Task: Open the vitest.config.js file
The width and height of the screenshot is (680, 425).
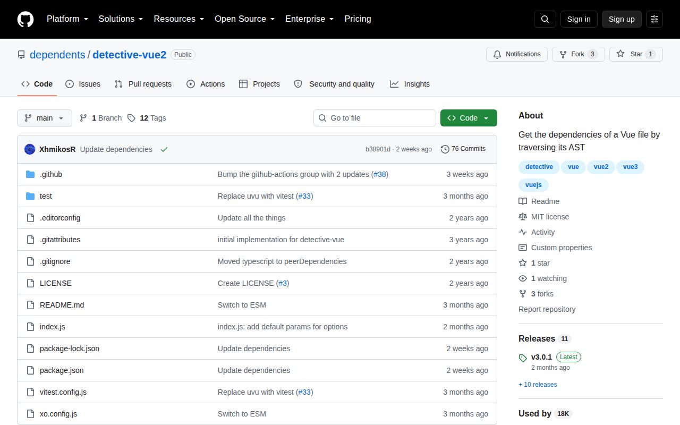Action: pyautogui.click(x=63, y=392)
